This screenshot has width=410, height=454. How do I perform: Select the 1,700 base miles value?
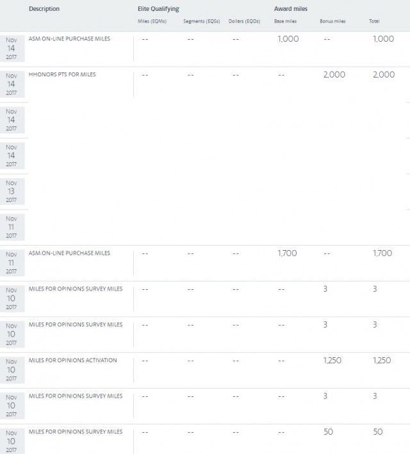pyautogui.click(x=287, y=254)
